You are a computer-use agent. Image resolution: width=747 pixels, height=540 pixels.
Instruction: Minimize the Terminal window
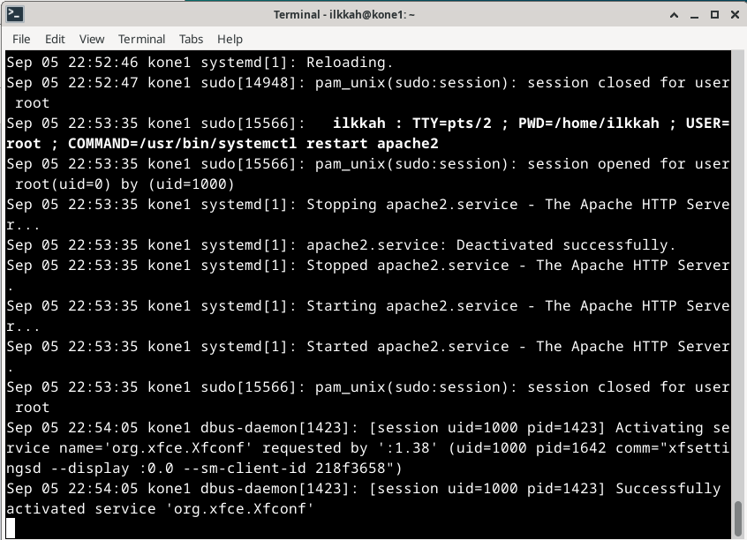(692, 14)
